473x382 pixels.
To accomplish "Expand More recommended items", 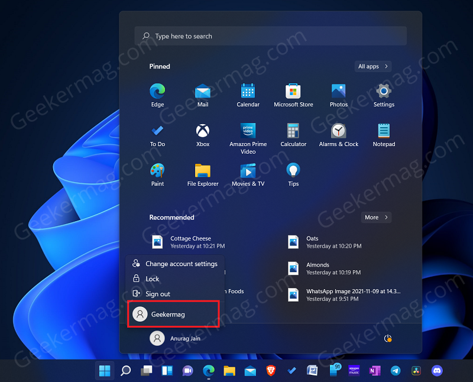I will tap(376, 217).
